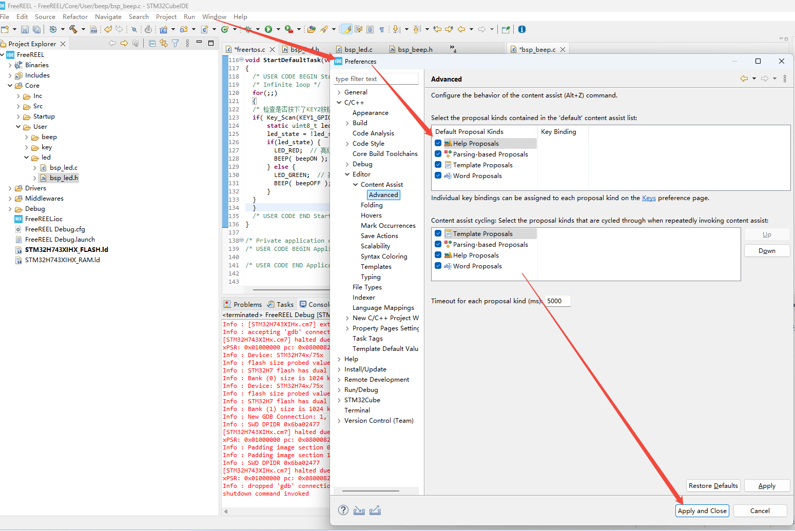The image size is (795, 531).
Task: Click the Help question mark icon in Preferences
Action: [343, 510]
